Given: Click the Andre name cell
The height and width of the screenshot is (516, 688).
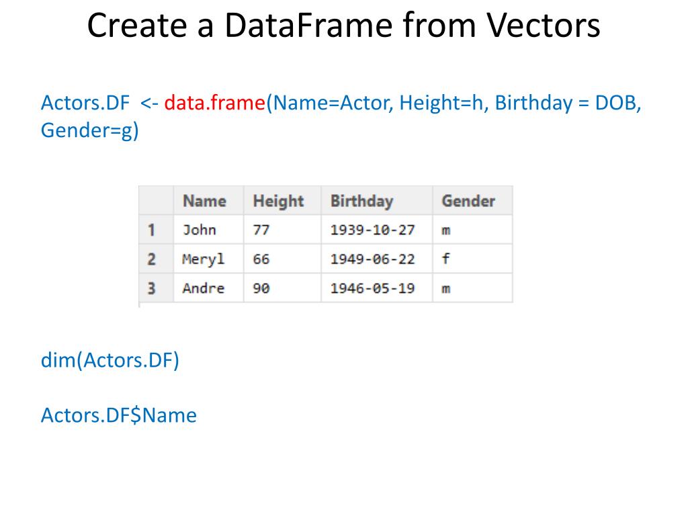Looking at the screenshot, I should point(208,288).
